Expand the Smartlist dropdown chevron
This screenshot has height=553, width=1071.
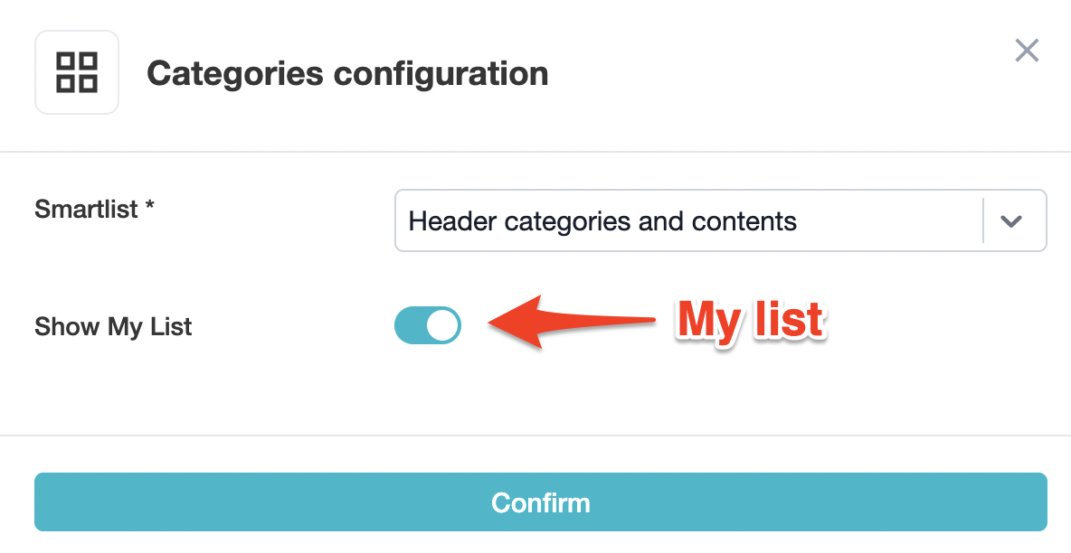coord(1011,220)
